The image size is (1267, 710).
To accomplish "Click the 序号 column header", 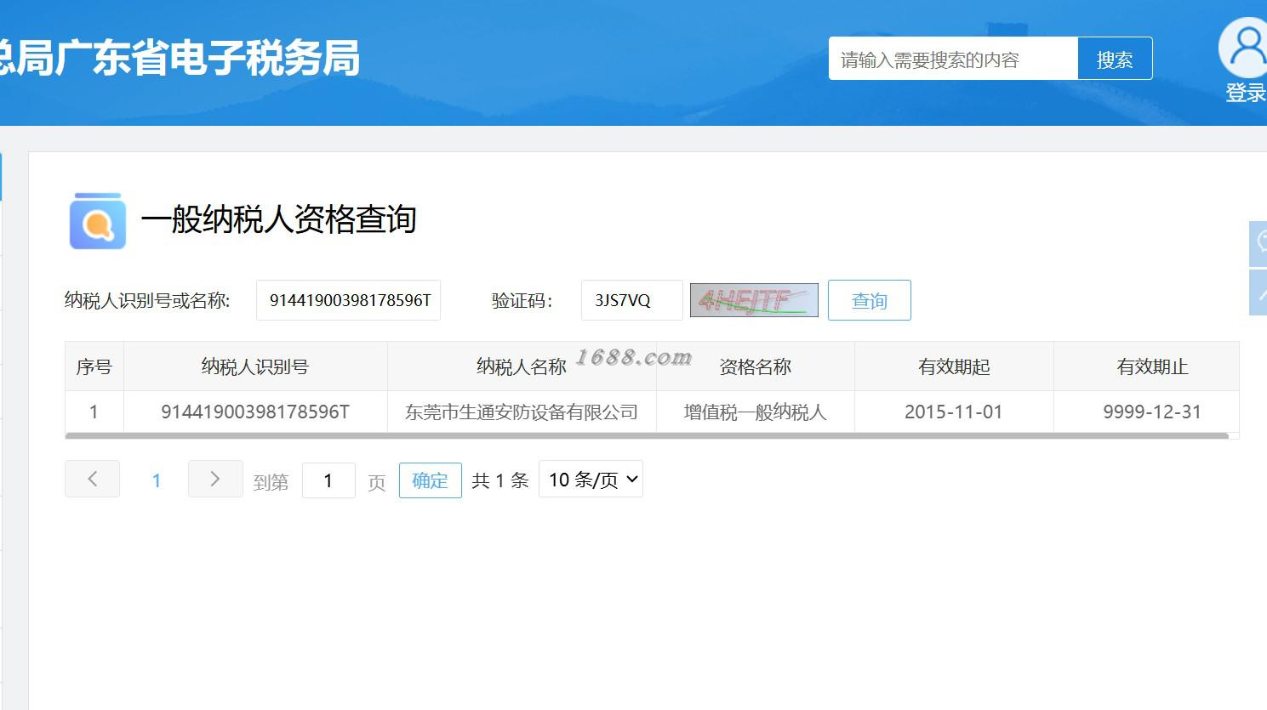I will [94, 366].
